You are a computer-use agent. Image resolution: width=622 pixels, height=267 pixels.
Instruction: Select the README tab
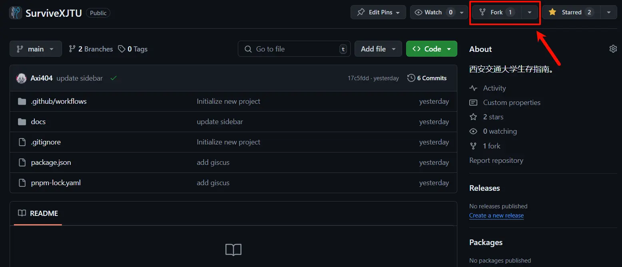tap(38, 214)
